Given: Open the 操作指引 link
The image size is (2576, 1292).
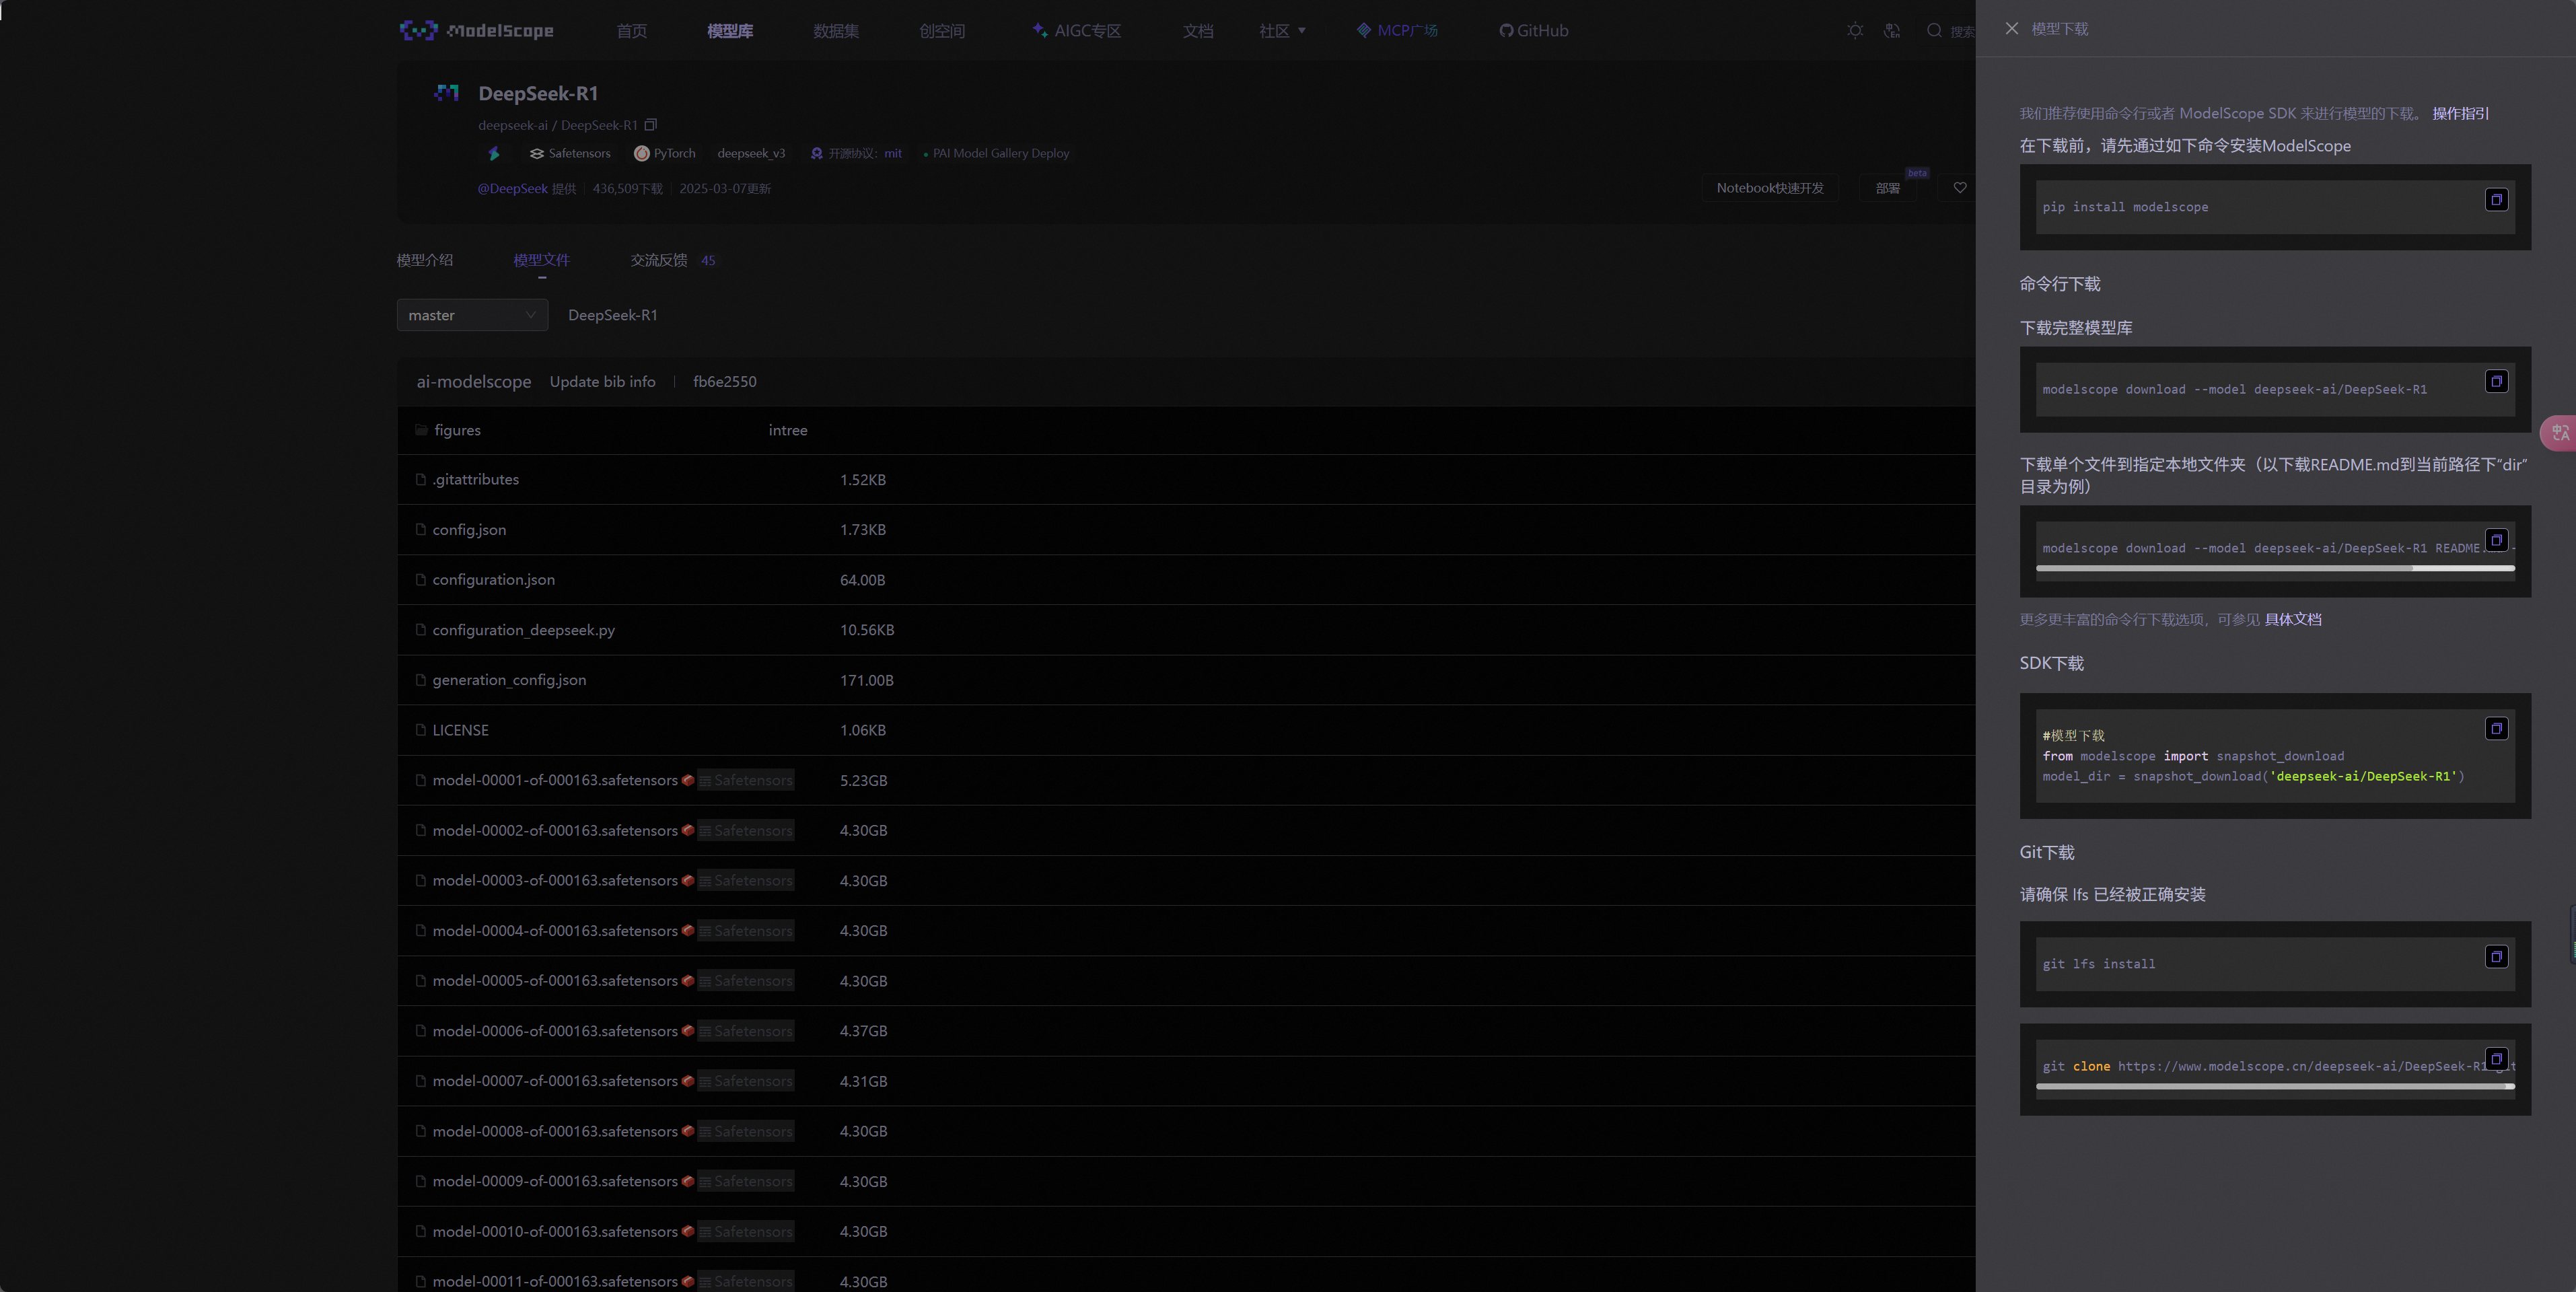Looking at the screenshot, I should (x=2460, y=113).
